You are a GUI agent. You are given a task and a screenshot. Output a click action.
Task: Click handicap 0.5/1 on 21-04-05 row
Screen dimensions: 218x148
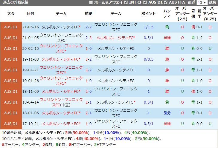(x=149, y=38)
